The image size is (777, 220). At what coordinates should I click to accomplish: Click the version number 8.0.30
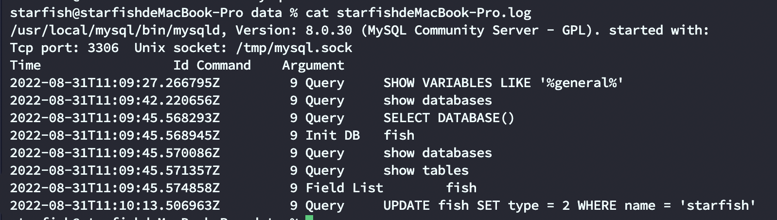point(328,30)
